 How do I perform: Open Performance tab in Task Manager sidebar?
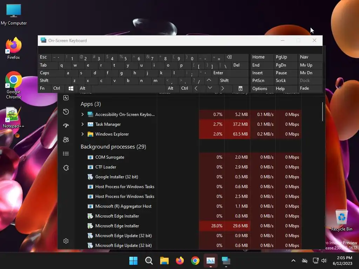coord(66,98)
